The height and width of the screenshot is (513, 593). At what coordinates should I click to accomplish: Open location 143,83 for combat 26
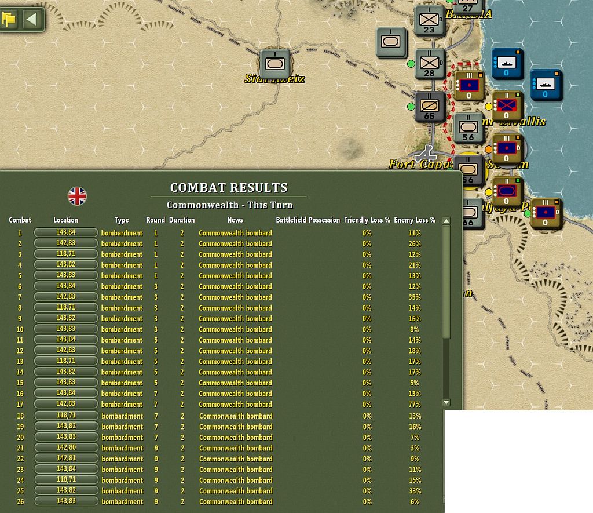point(66,501)
